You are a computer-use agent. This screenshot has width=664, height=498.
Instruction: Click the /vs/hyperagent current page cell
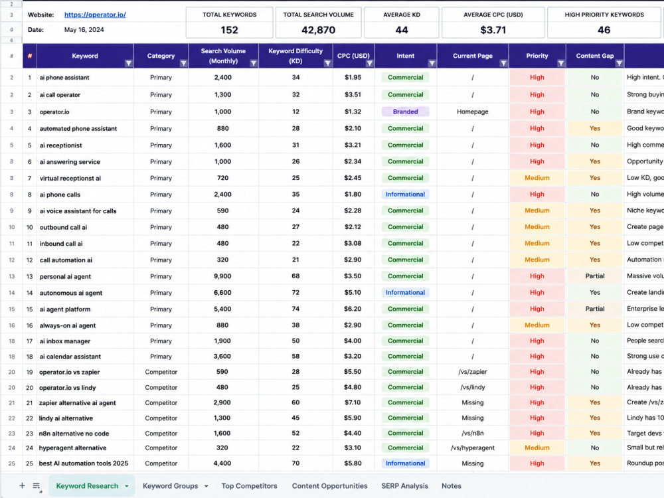click(x=473, y=448)
